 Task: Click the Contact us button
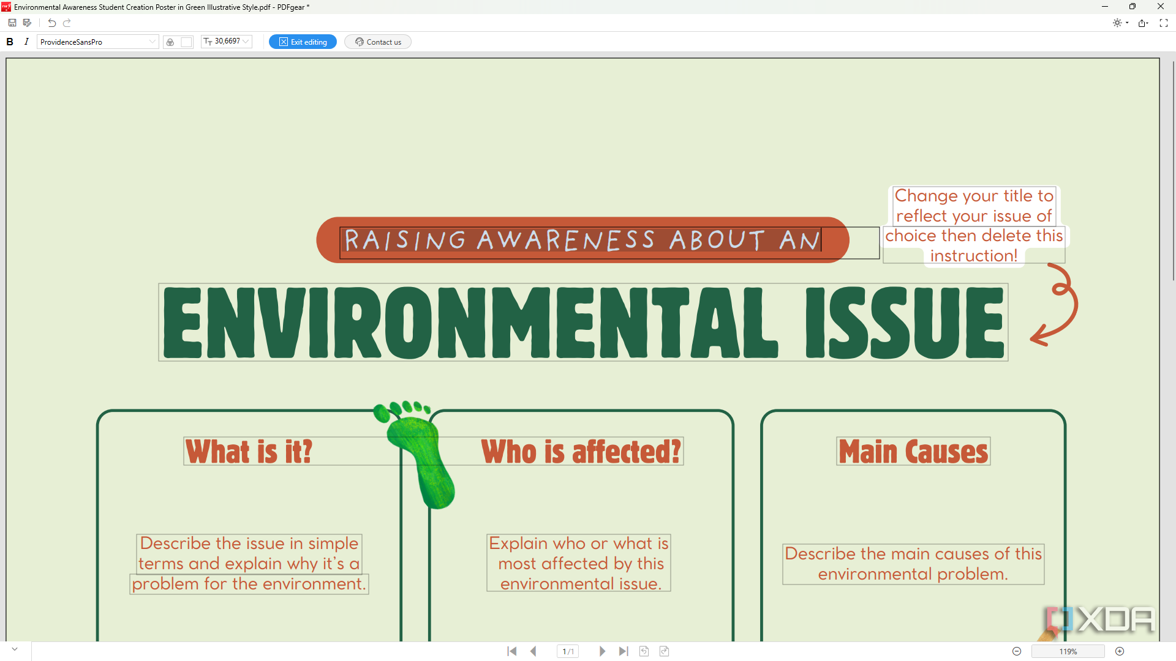coord(378,42)
